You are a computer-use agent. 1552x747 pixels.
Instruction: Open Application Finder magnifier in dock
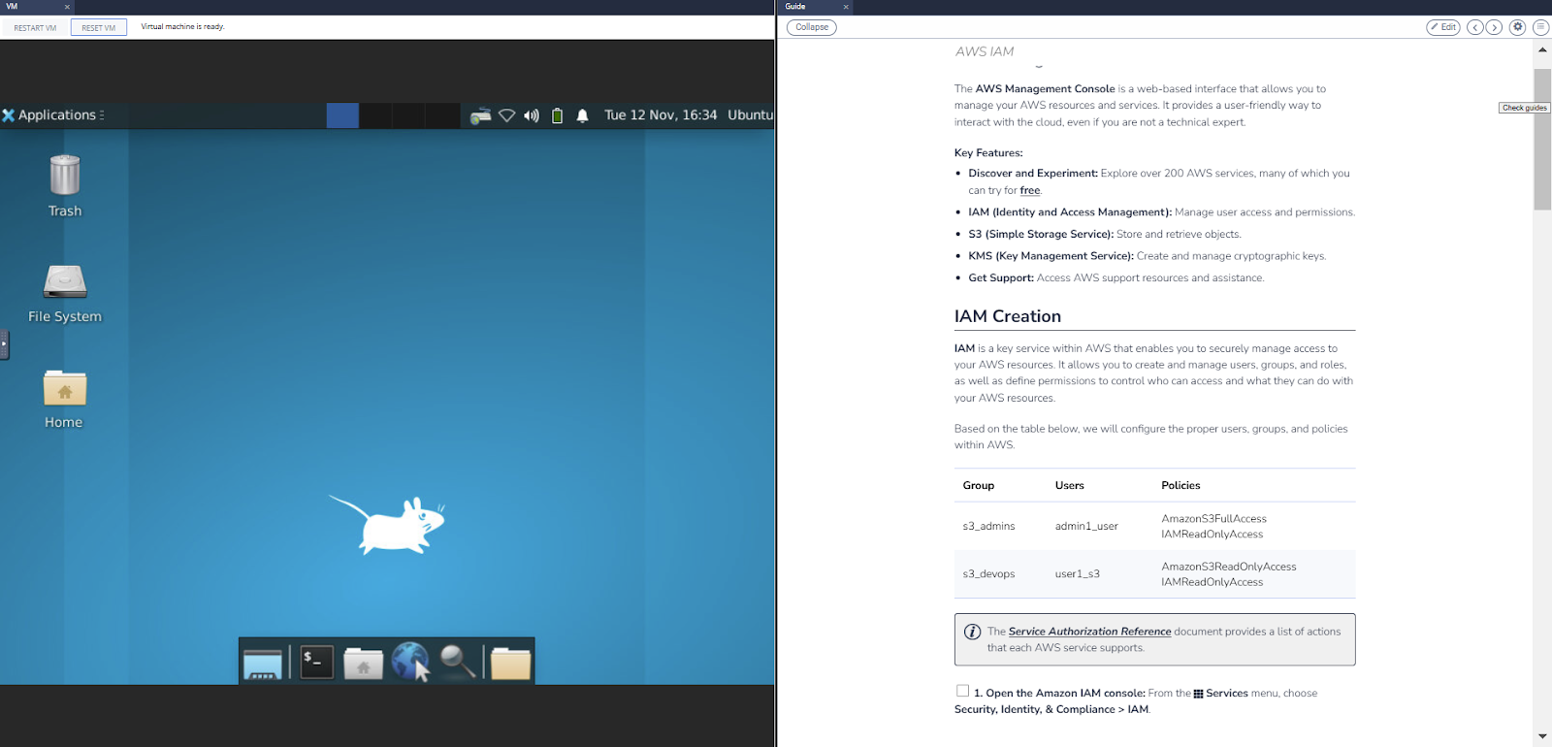[457, 662]
